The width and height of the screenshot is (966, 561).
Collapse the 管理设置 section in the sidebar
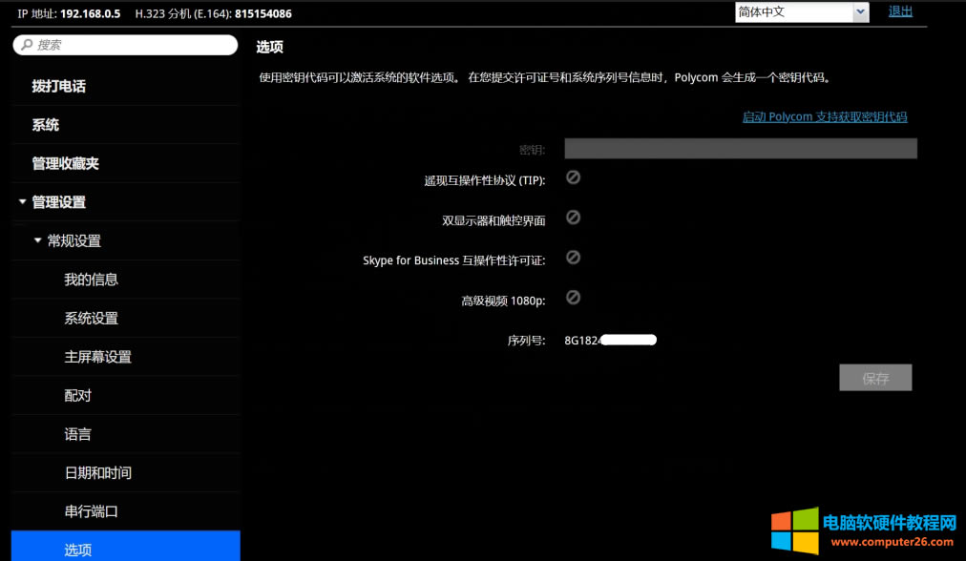coord(22,201)
